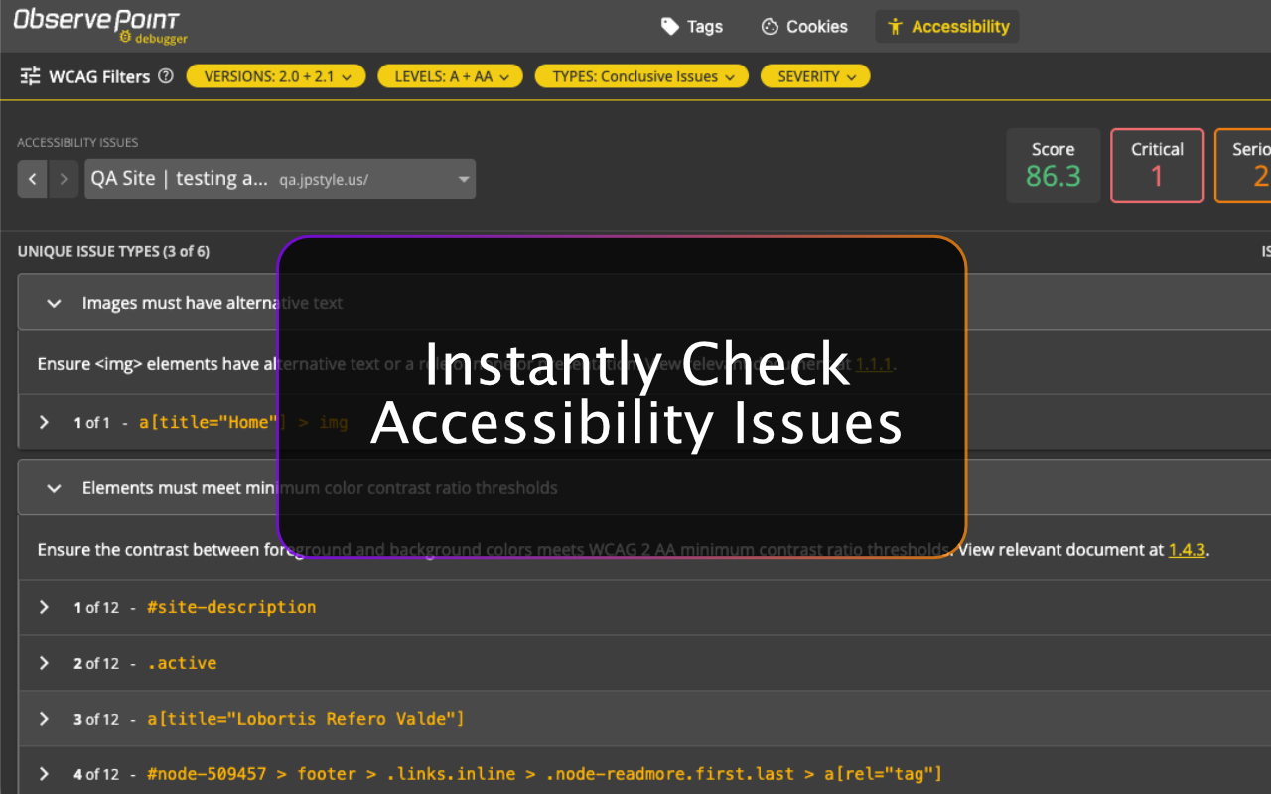This screenshot has width=1271, height=794.
Task: Click the Cookies tab cookie icon
Action: [x=770, y=27]
